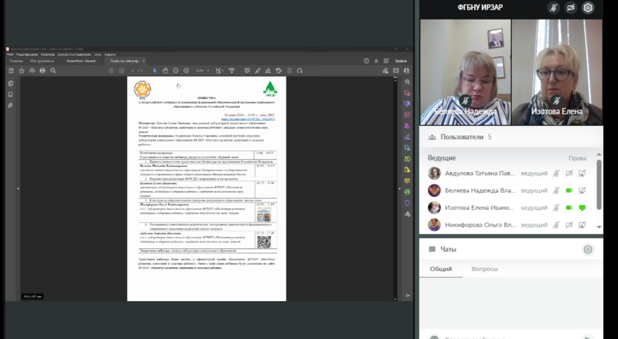Open chat settings gear next to Чаты
Screen dimensions: 618x339
[588, 250]
